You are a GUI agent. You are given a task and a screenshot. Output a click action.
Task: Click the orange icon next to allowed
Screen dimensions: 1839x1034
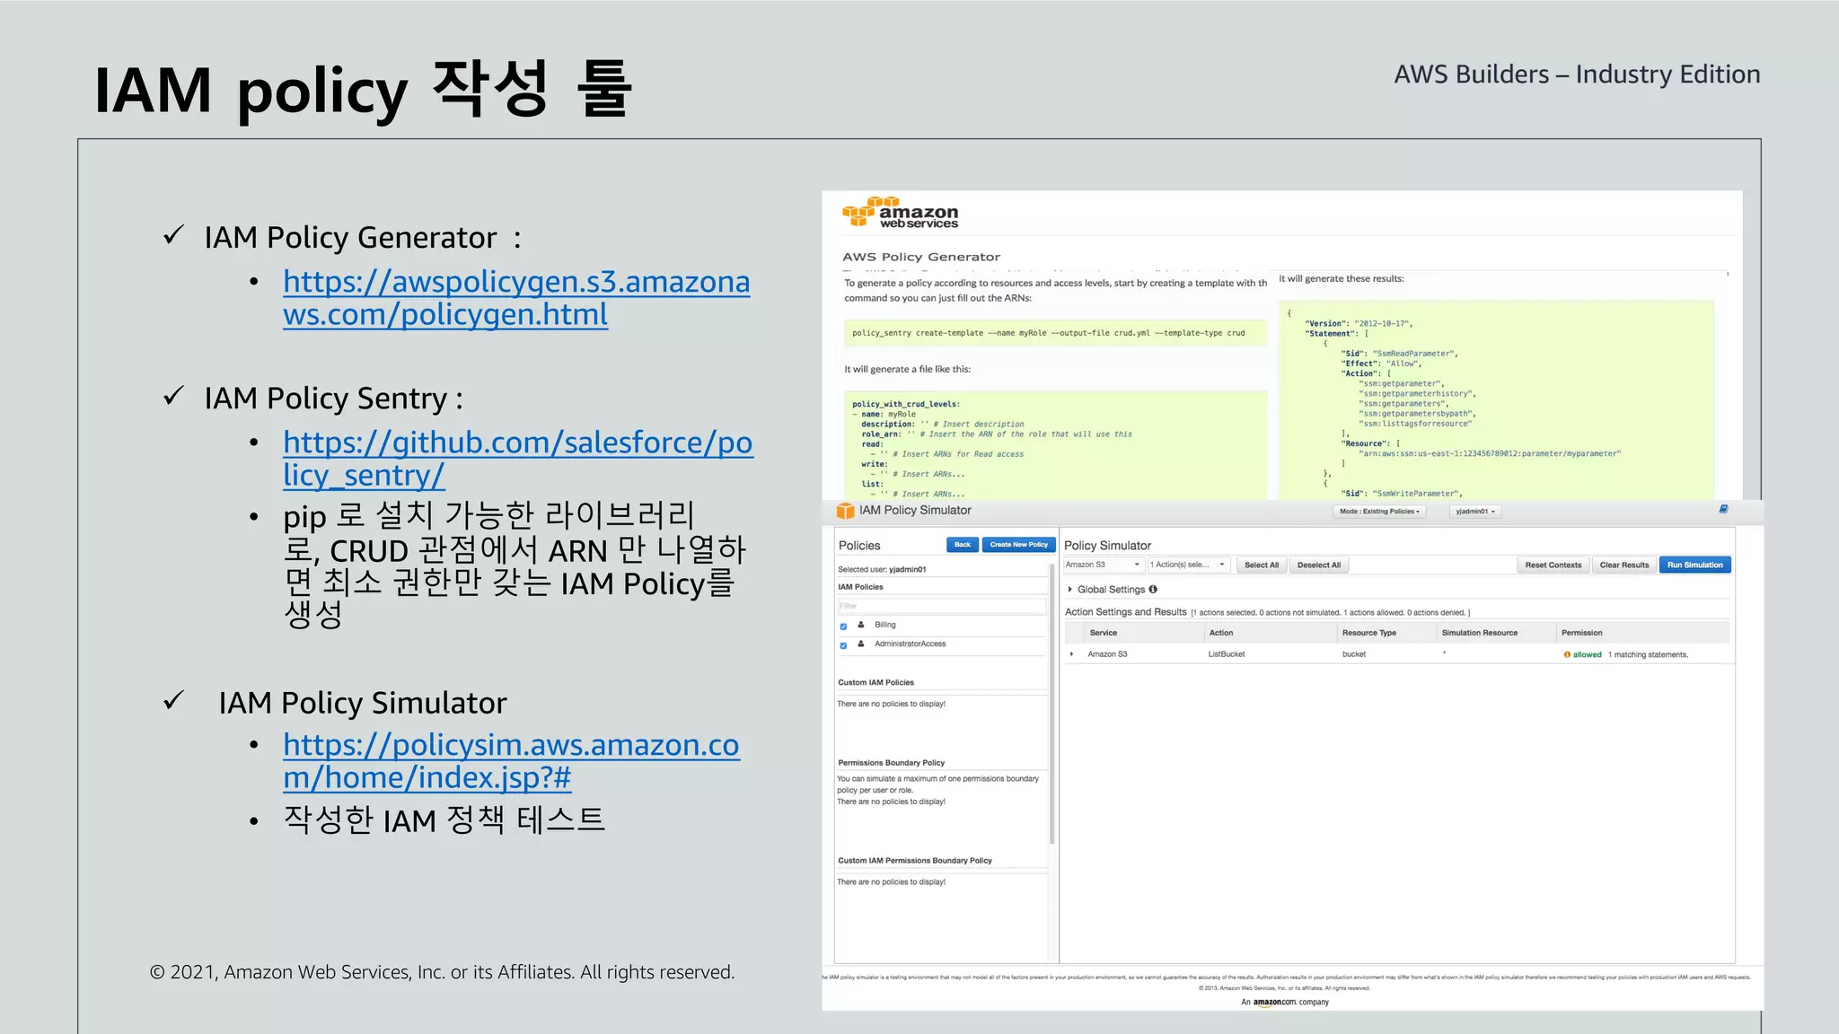click(1567, 654)
